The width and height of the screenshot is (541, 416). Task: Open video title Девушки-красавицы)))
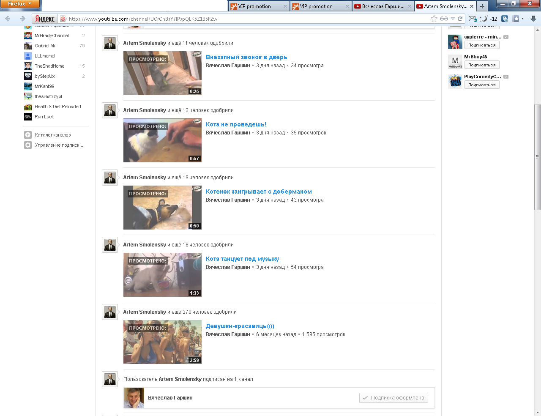click(x=240, y=326)
